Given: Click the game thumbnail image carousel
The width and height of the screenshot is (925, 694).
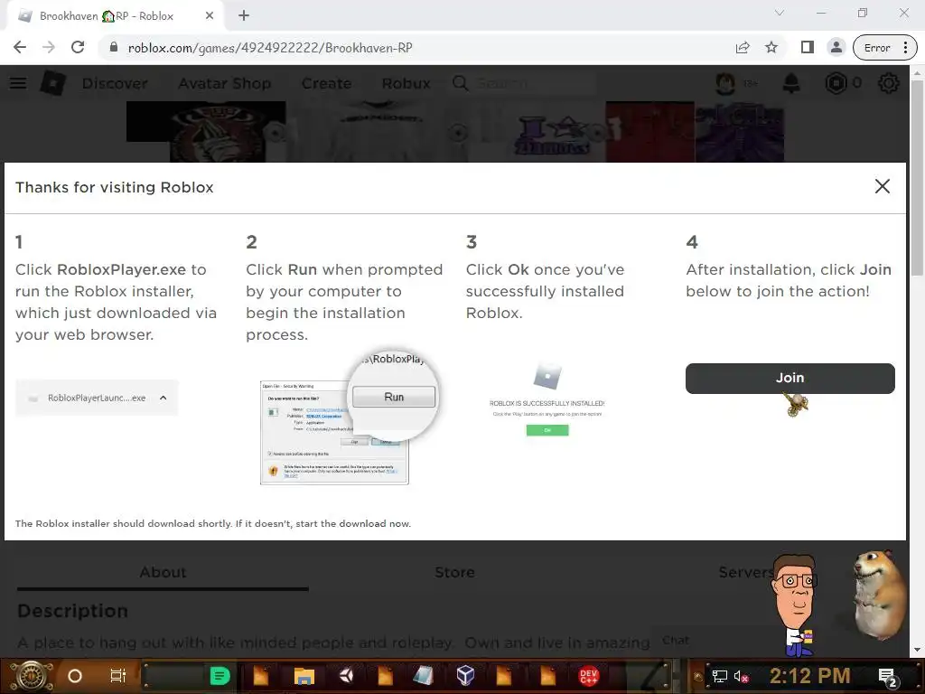Looking at the screenshot, I should click(455, 132).
